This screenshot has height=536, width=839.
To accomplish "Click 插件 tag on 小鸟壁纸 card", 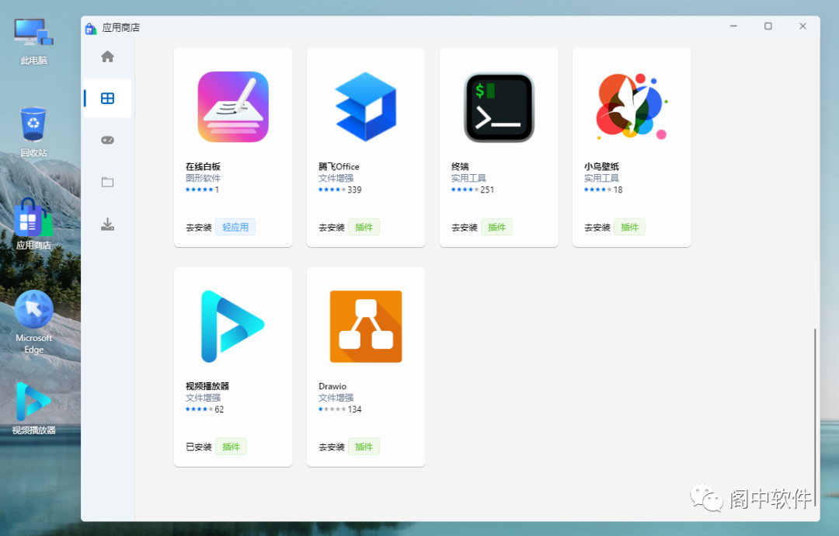I will (x=629, y=228).
